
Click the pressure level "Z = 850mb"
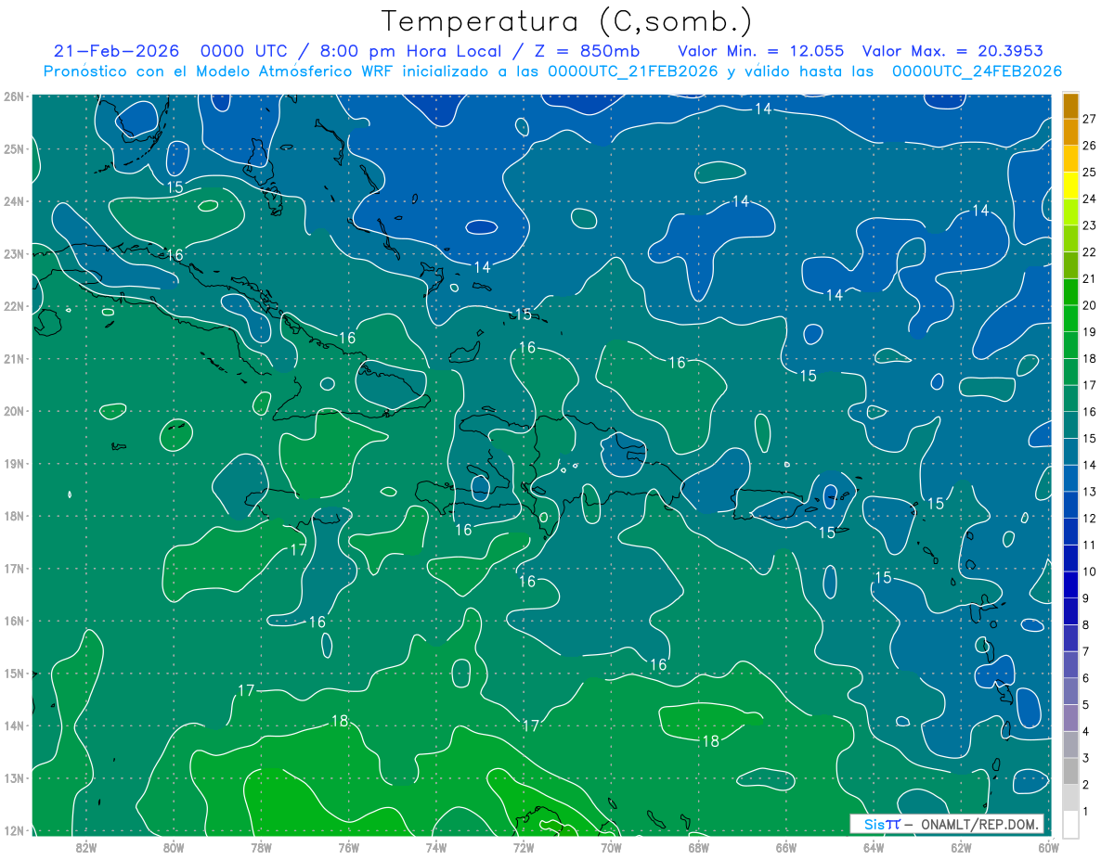(586, 51)
